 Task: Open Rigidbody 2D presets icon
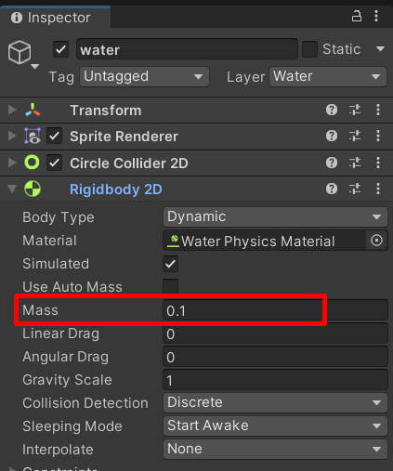(x=355, y=189)
